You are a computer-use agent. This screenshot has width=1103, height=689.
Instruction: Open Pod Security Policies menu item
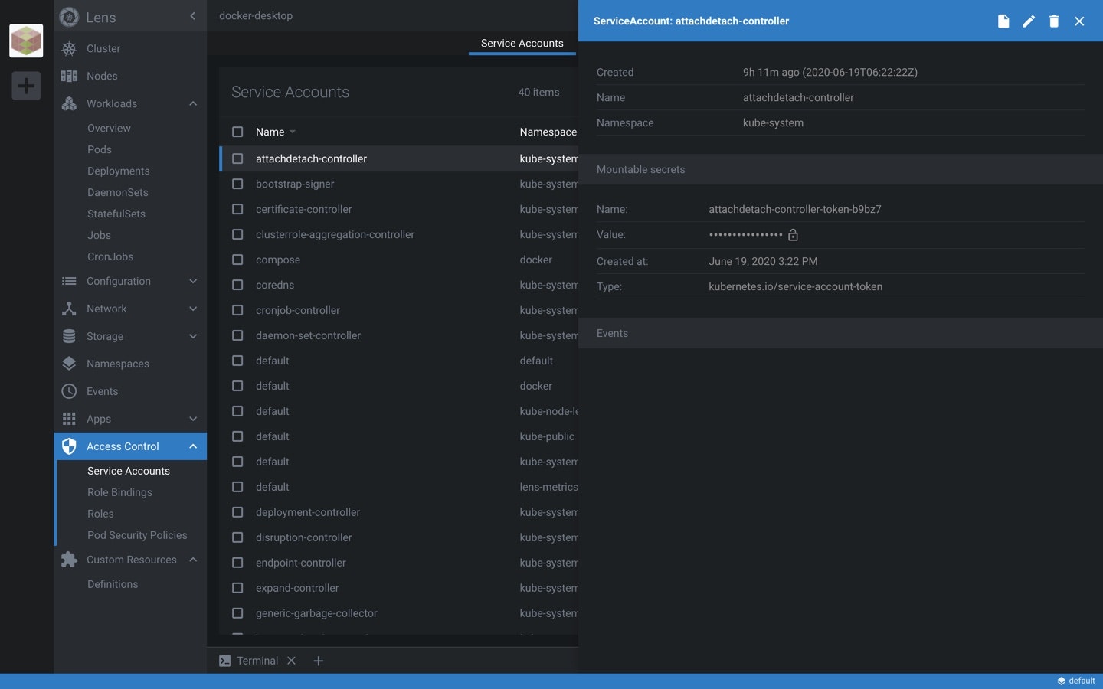click(137, 535)
